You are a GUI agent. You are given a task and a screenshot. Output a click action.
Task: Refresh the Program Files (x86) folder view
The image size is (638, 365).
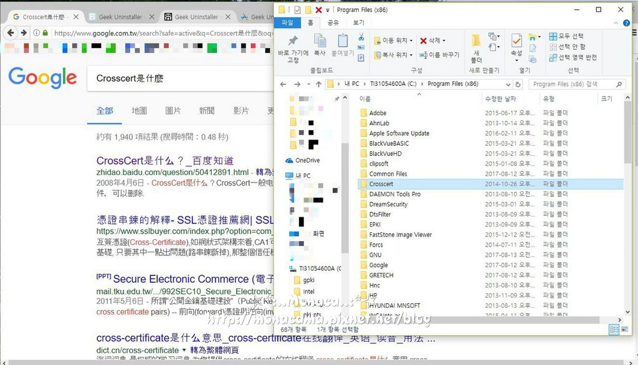pyautogui.click(x=518, y=84)
